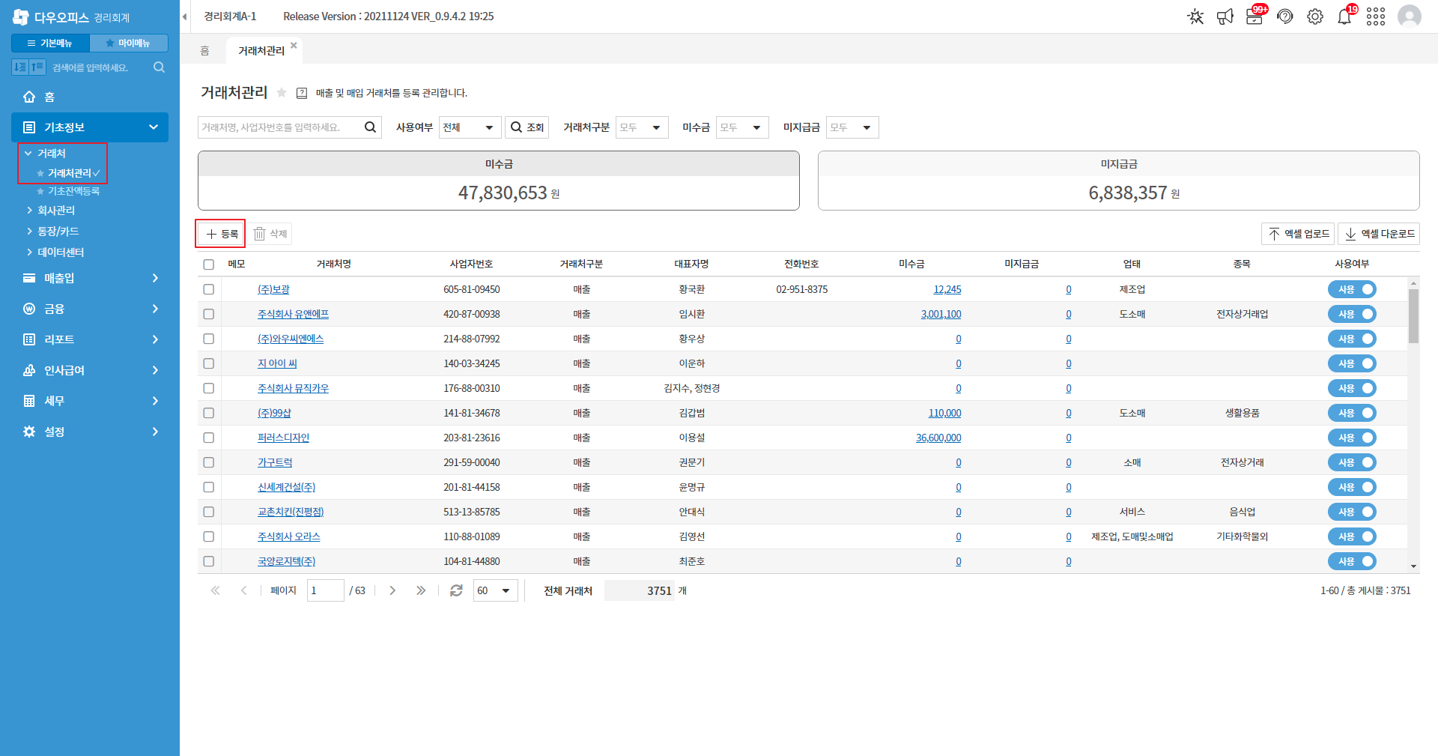Collapse the sidebar with the arrow handle
Viewport: 1438px width, 756px height.
[184, 16]
